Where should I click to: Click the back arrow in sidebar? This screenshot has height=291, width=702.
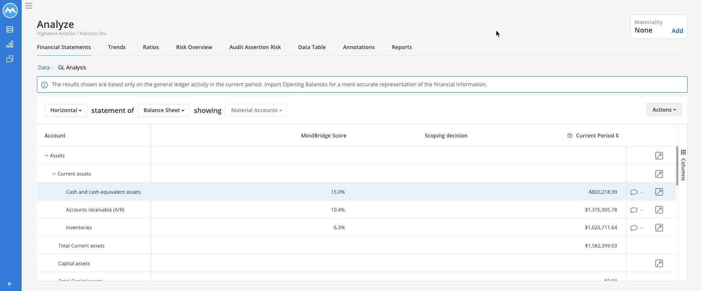point(10,284)
